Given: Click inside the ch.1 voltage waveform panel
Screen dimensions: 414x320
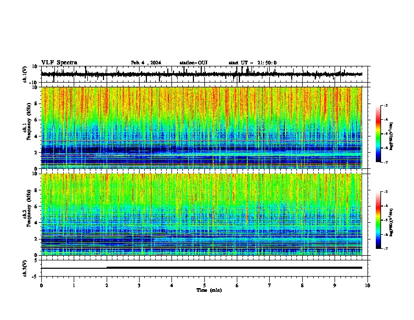Looking at the screenshot, I should 204,74.
